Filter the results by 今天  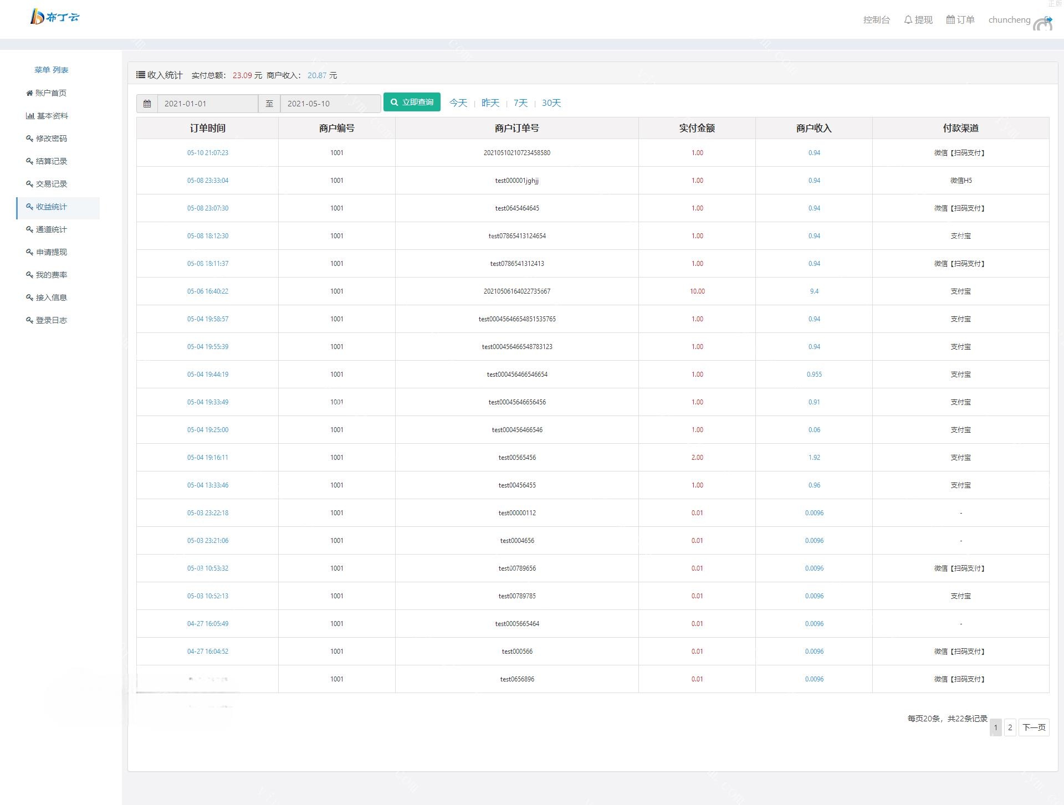click(458, 103)
